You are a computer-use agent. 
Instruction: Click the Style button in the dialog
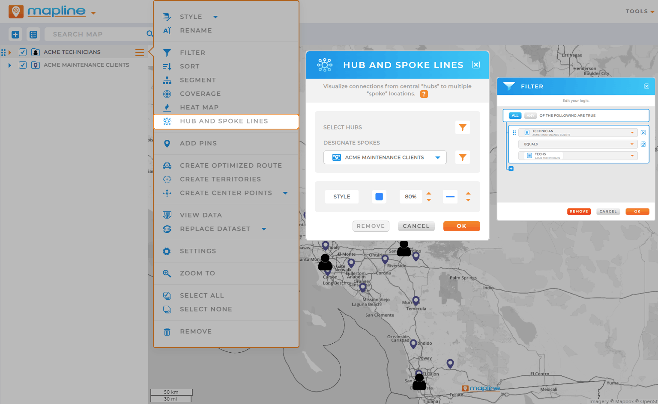pyautogui.click(x=342, y=197)
